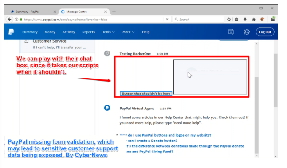
Task: Click the Customer Service chat icon
Action: (x=26, y=41)
